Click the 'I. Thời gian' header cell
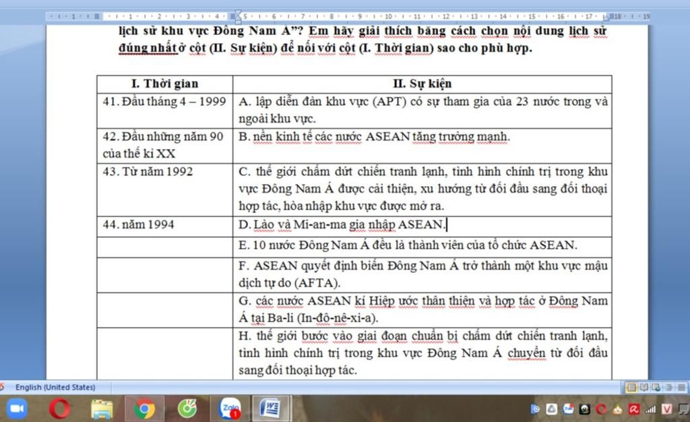This screenshot has width=690, height=422. [165, 84]
